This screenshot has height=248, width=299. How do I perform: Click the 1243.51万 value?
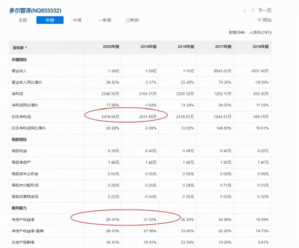(x=222, y=117)
